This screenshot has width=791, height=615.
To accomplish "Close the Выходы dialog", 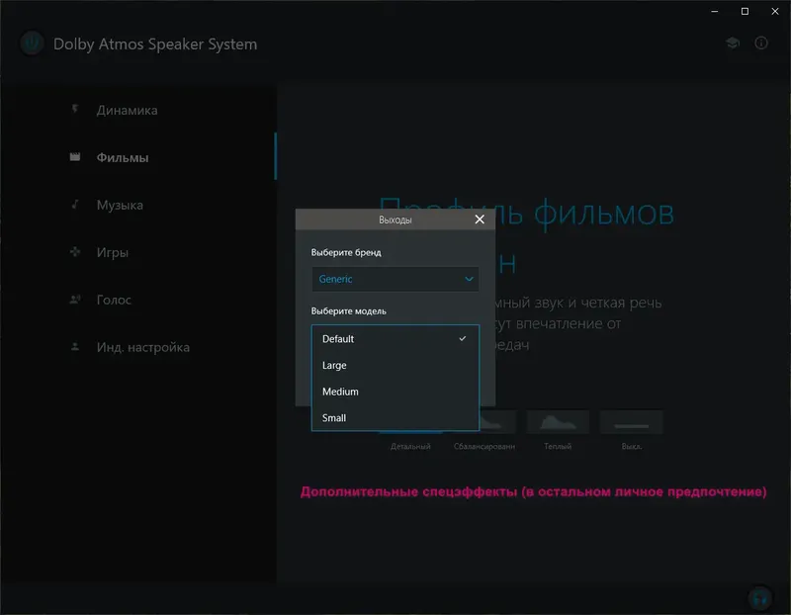I will [x=481, y=219].
